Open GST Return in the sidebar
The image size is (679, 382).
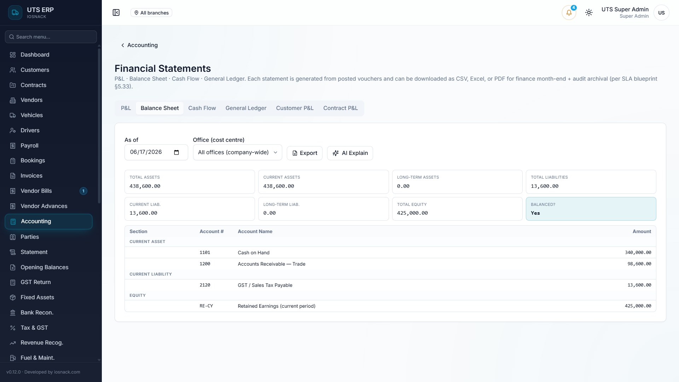click(49, 282)
